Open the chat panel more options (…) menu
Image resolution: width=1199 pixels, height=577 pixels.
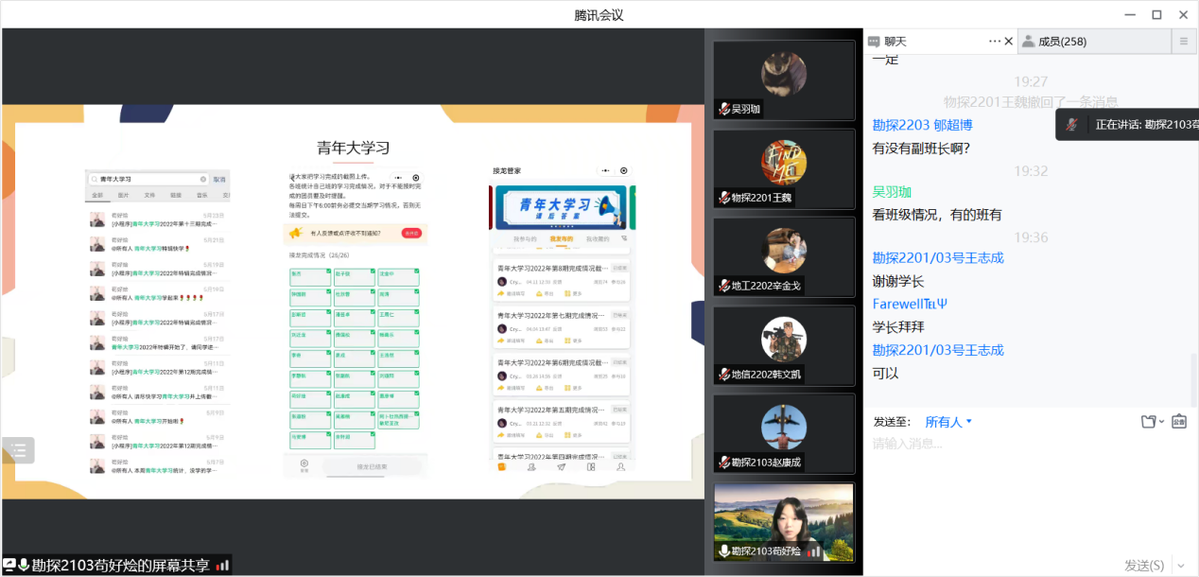pos(994,41)
